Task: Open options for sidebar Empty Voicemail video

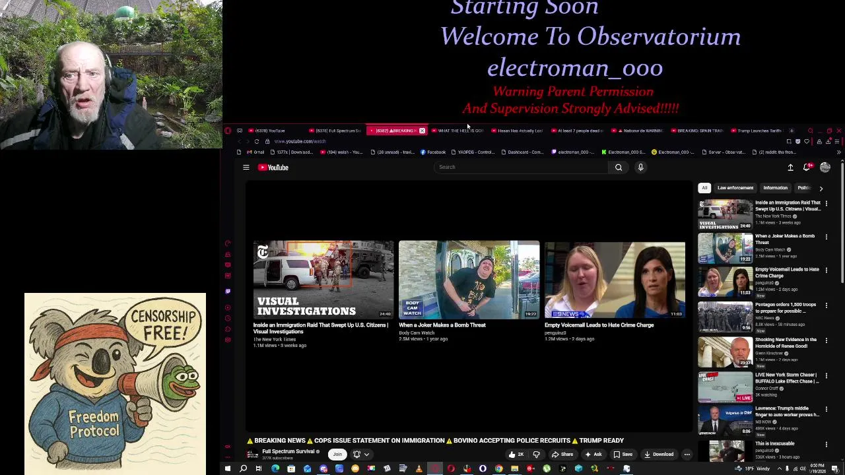Action: click(x=826, y=270)
